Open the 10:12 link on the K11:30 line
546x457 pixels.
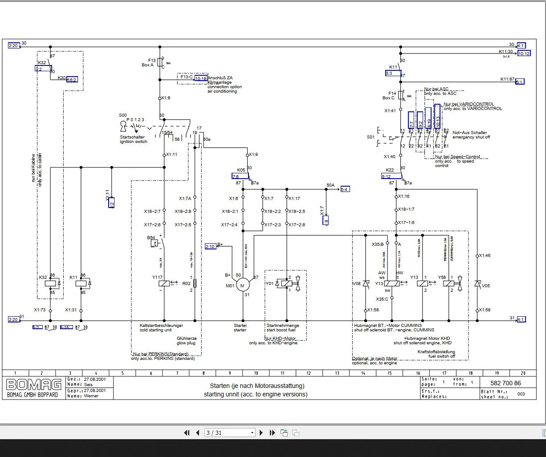pyautogui.click(x=524, y=53)
